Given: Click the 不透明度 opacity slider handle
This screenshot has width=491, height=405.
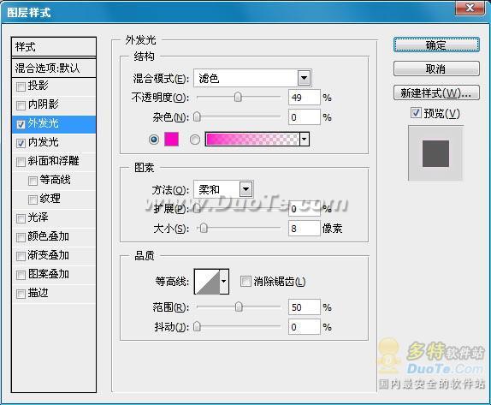Looking at the screenshot, I should pyautogui.click(x=238, y=97).
